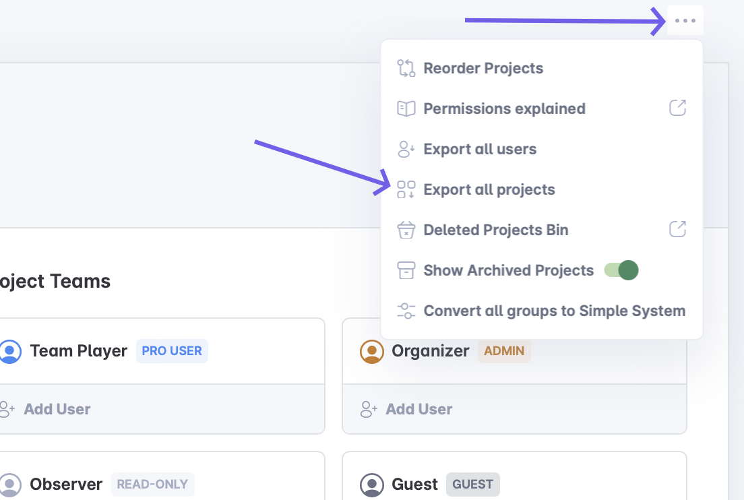Viewport: 744px width, 500px height.
Task: Click the Permissions explained book icon
Action: tap(406, 108)
